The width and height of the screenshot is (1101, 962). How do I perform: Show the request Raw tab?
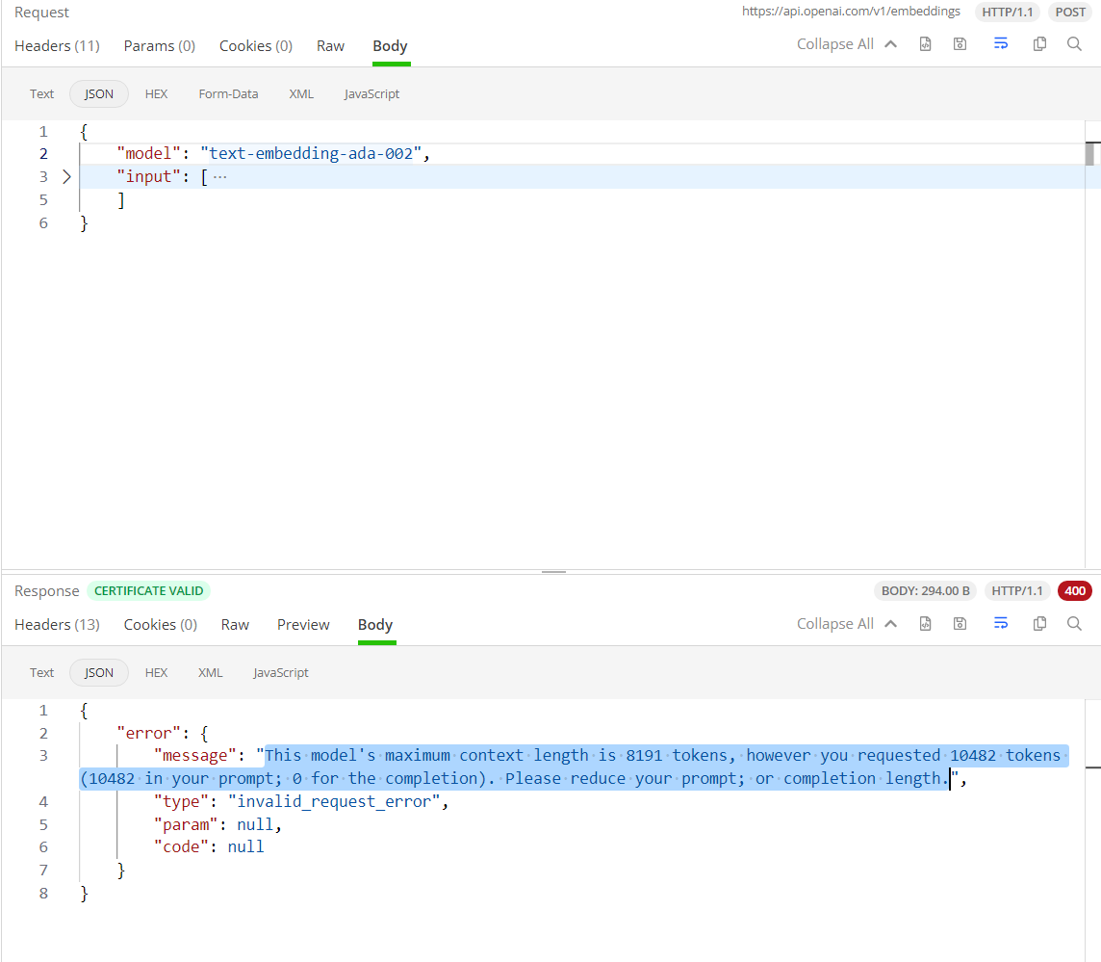tap(330, 46)
